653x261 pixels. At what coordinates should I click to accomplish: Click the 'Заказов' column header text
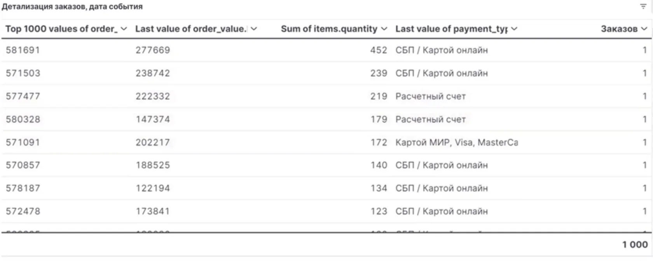tap(619, 29)
